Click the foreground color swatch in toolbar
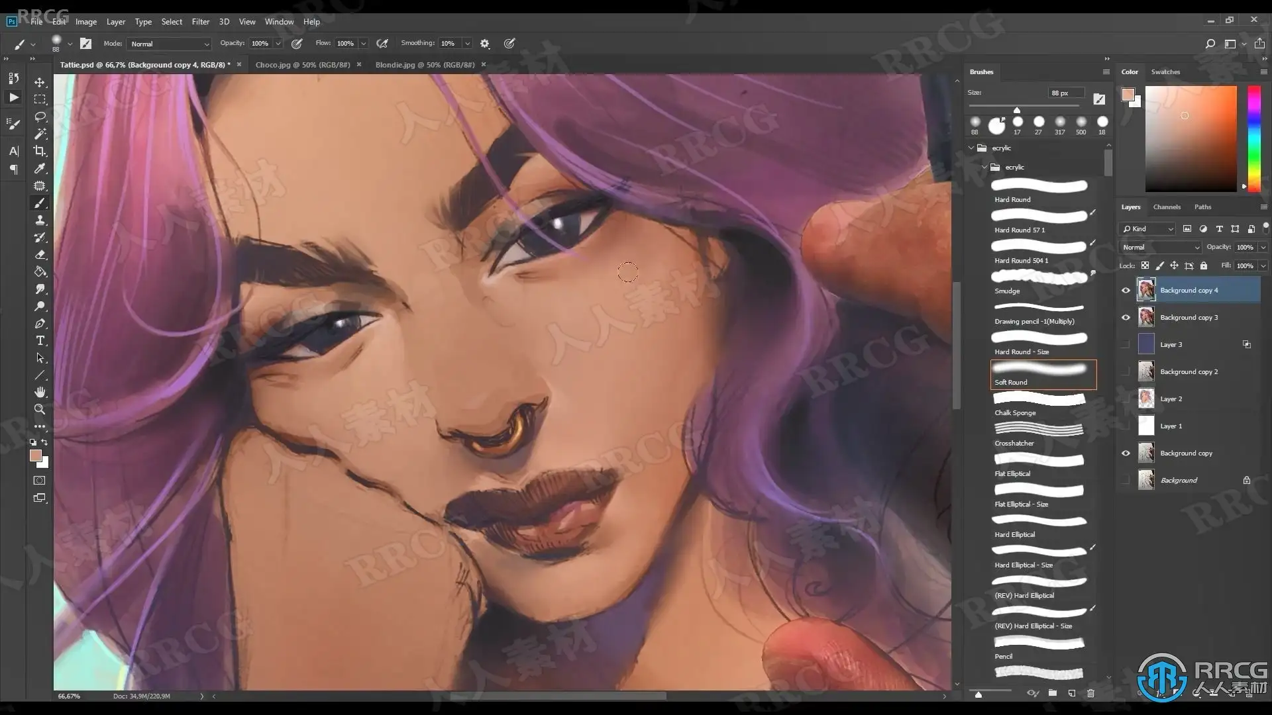This screenshot has width=1272, height=715. [36, 455]
